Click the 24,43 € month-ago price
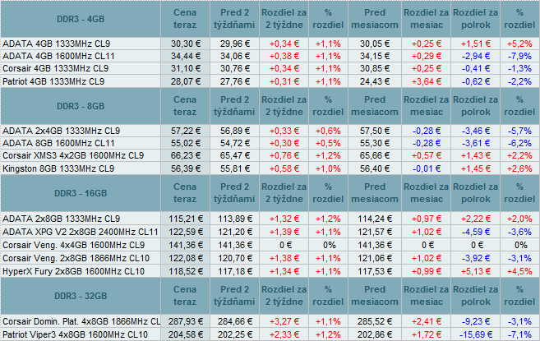The image size is (540, 341). tap(375, 81)
